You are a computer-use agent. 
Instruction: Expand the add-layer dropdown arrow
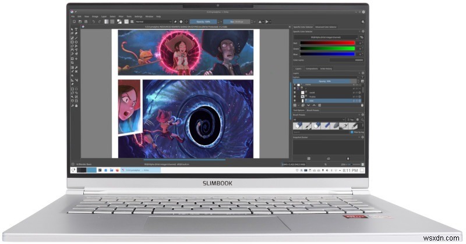tap(299, 105)
